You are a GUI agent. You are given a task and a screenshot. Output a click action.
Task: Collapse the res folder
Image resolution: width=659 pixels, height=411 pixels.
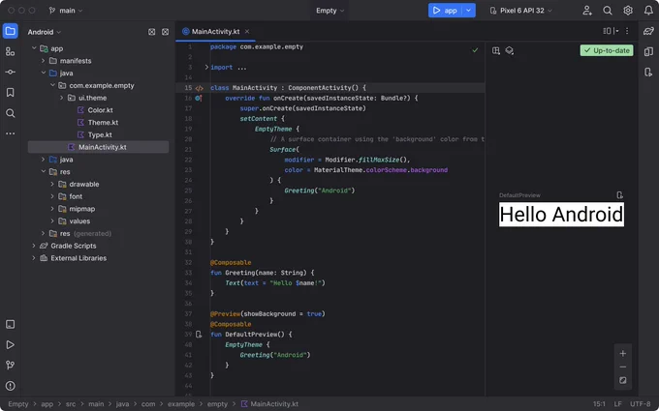[44, 171]
